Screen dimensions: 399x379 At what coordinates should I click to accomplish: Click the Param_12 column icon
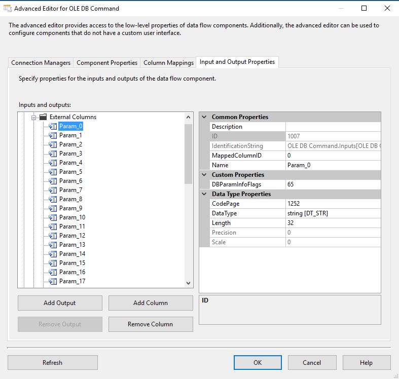(x=52, y=236)
